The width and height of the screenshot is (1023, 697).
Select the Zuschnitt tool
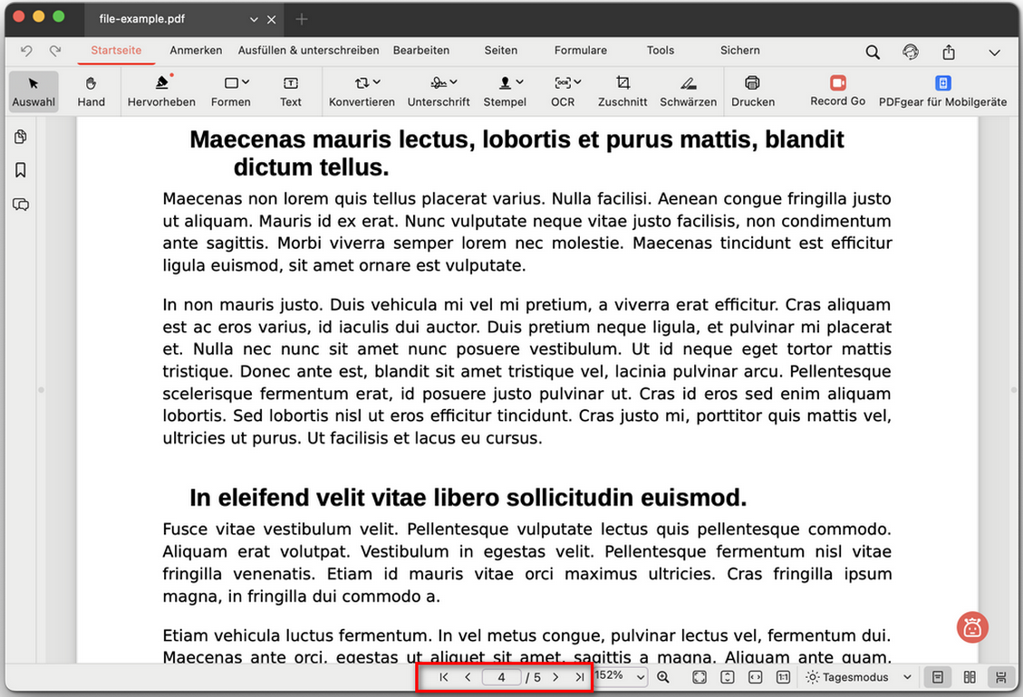622,91
